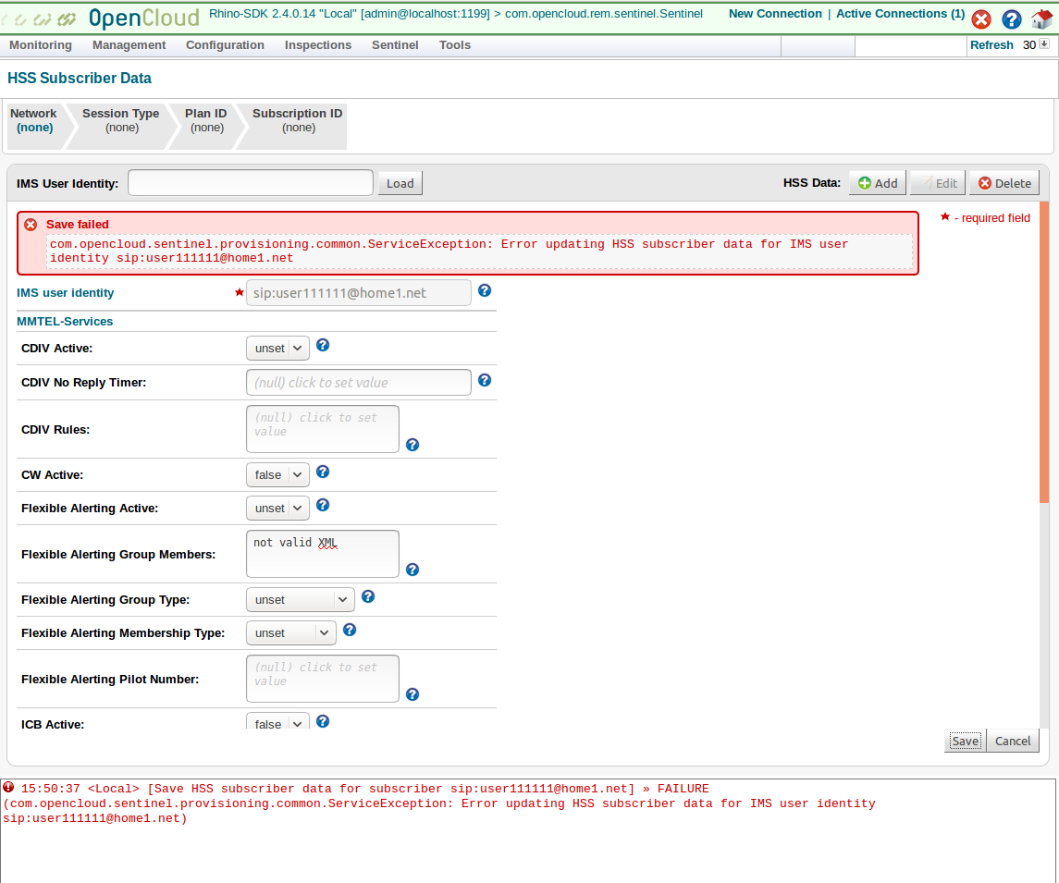This screenshot has width=1059, height=883.
Task: Open Flexible Alerting Group Type dropdown
Action: 300,600
